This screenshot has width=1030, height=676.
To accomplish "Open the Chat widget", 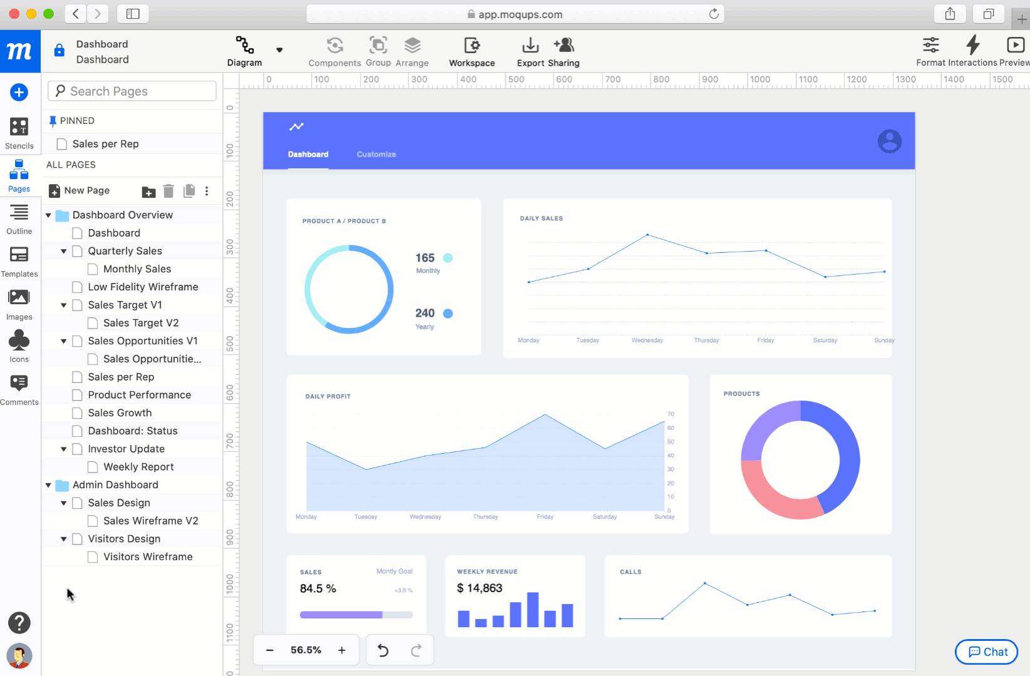I will pyautogui.click(x=986, y=652).
